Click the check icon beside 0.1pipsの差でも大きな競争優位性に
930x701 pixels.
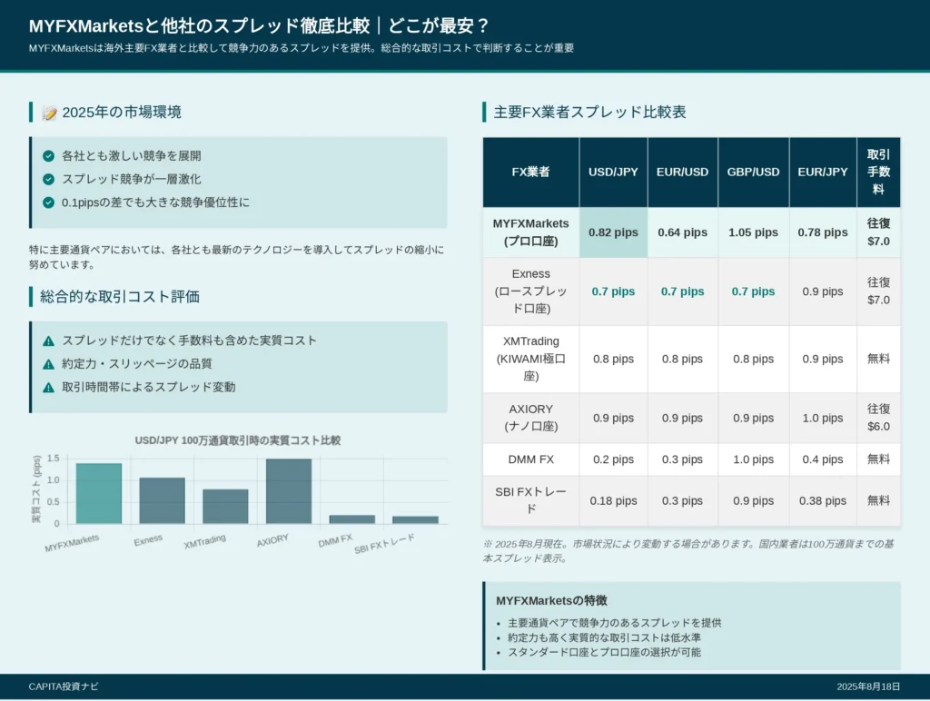tap(49, 202)
